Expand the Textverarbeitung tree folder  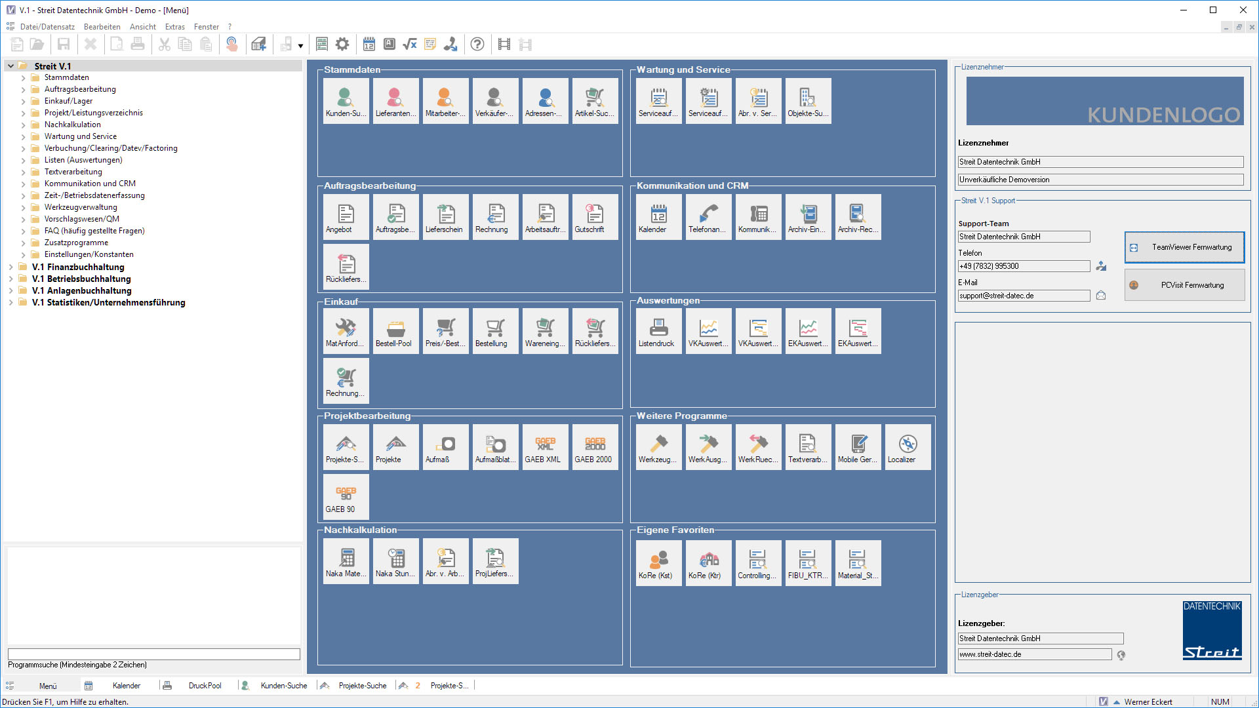click(x=24, y=172)
